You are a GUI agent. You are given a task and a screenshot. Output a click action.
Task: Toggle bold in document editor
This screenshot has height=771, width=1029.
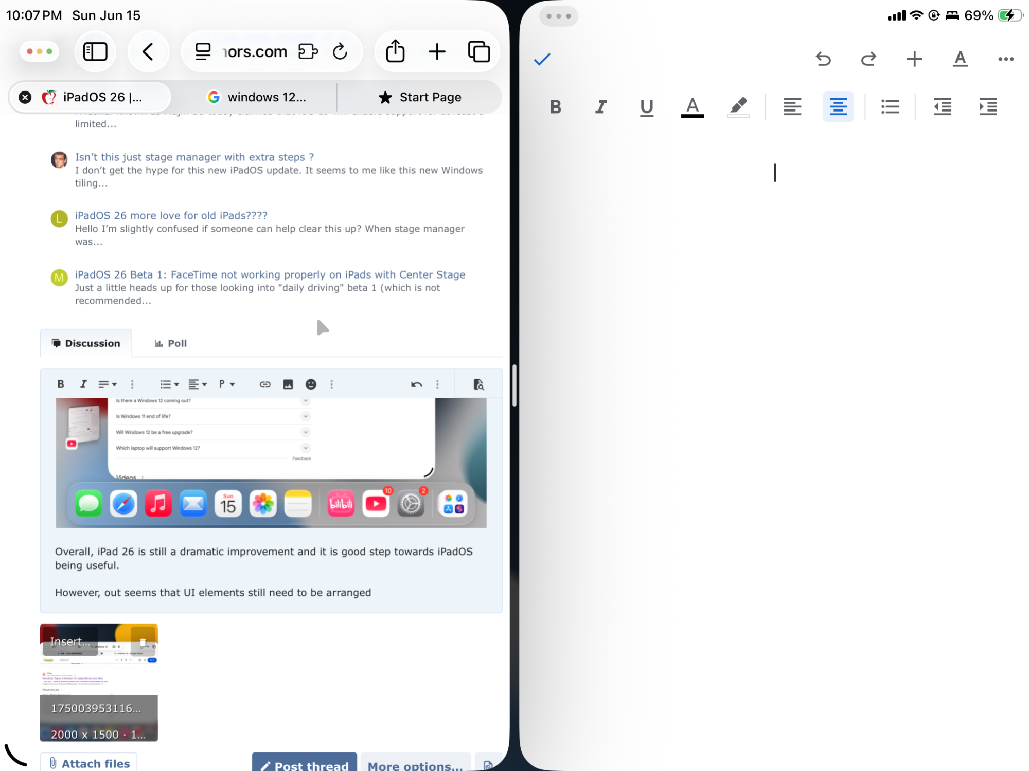555,107
